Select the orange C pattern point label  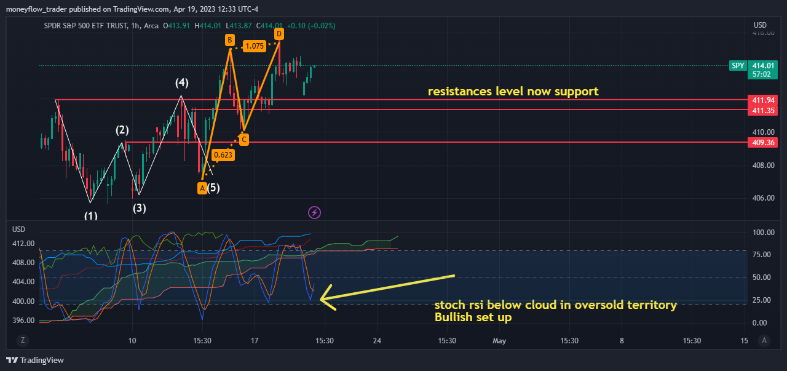click(x=244, y=140)
